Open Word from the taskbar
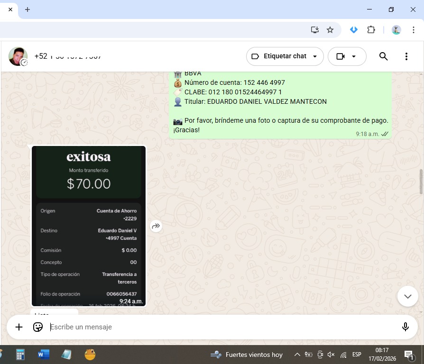The image size is (424, 364). tap(43, 355)
